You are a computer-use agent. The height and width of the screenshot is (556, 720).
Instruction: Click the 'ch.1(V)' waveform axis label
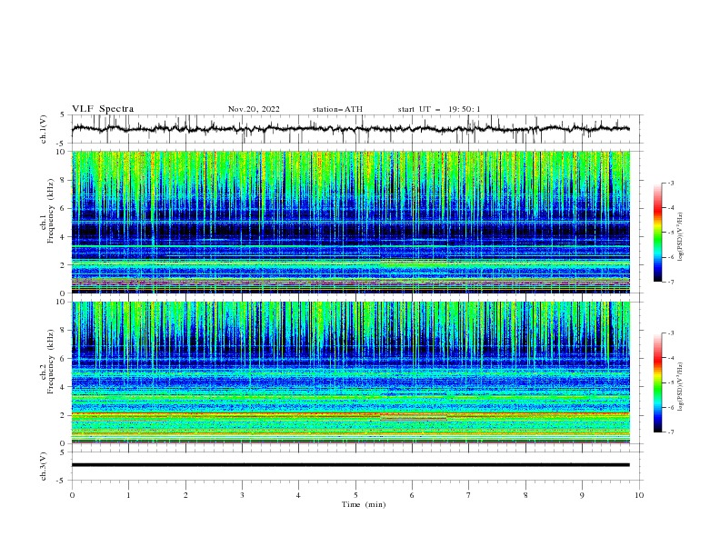click(x=44, y=129)
